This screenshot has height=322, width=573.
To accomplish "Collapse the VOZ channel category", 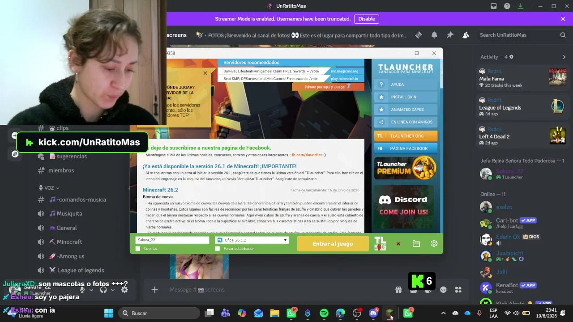I will pos(49,188).
